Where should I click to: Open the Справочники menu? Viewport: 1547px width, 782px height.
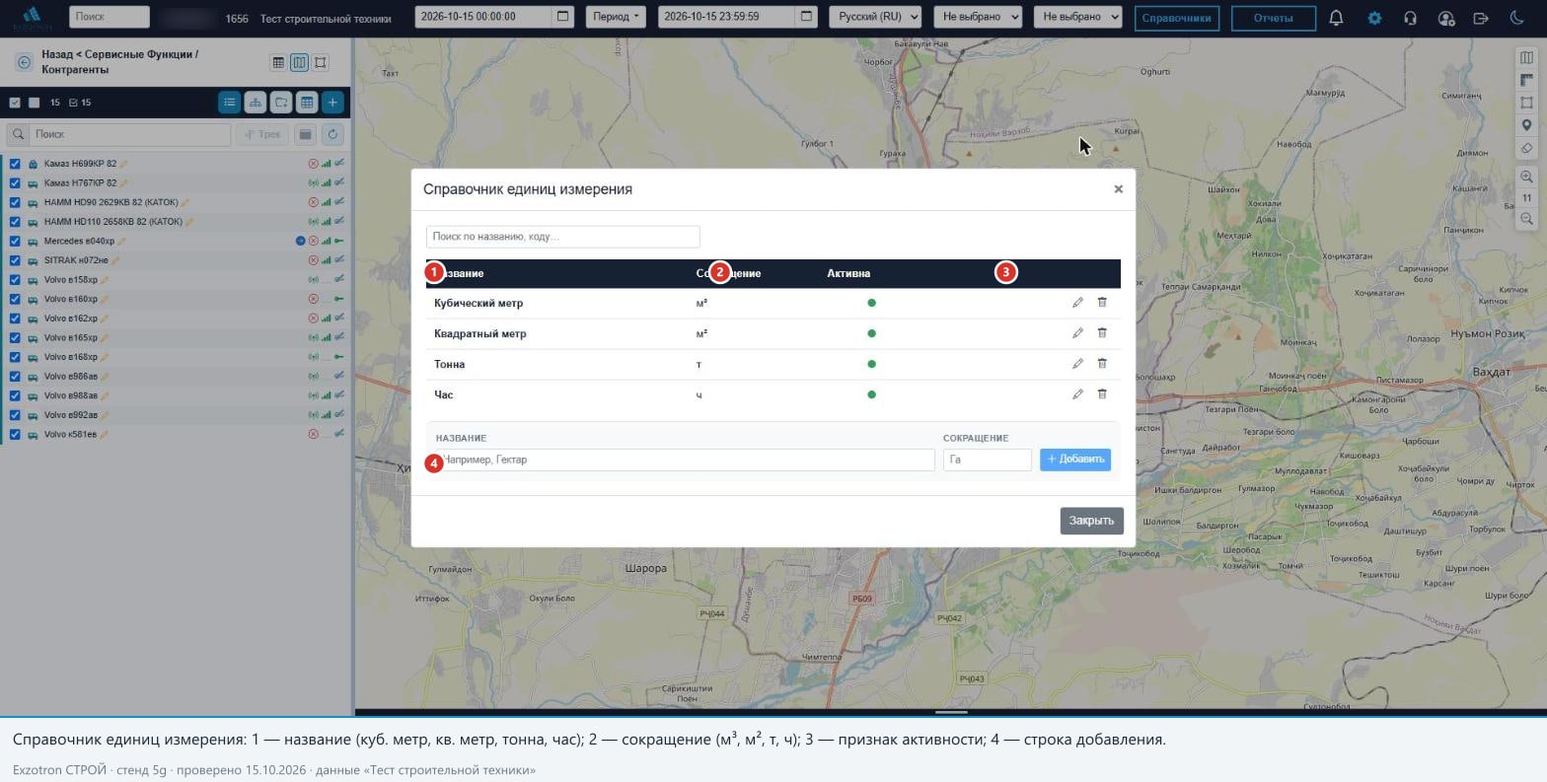[x=1176, y=18]
